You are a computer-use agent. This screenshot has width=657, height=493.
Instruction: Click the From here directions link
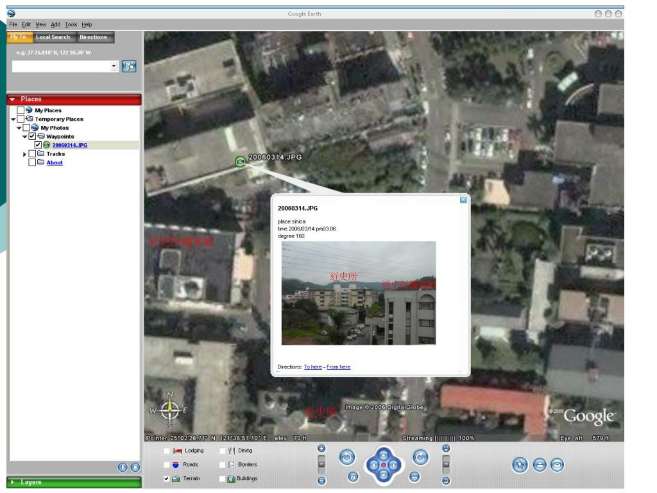coord(338,367)
